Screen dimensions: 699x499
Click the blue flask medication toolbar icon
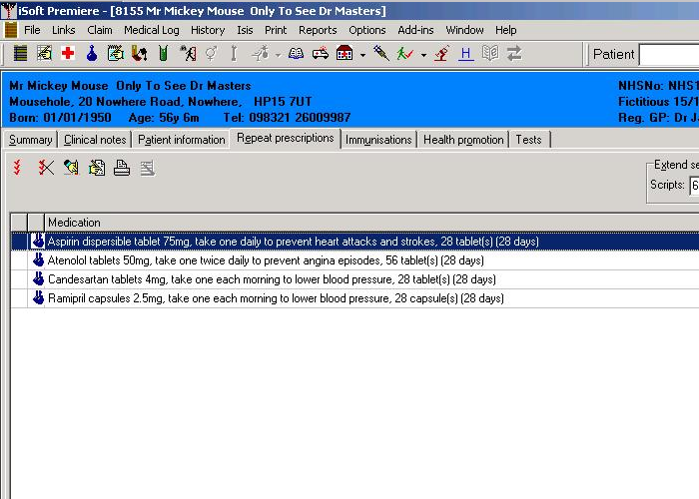point(92,54)
